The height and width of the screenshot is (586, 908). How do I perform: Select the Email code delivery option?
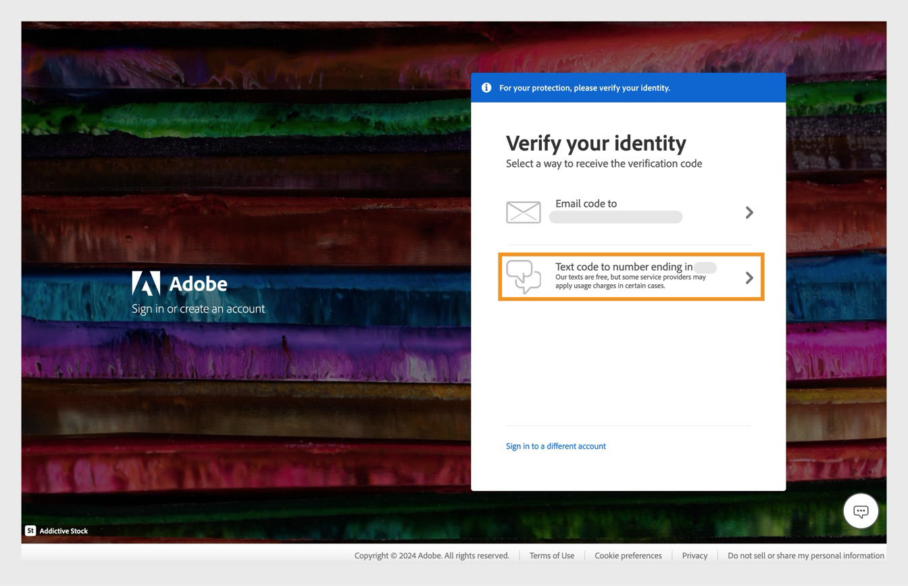(628, 211)
